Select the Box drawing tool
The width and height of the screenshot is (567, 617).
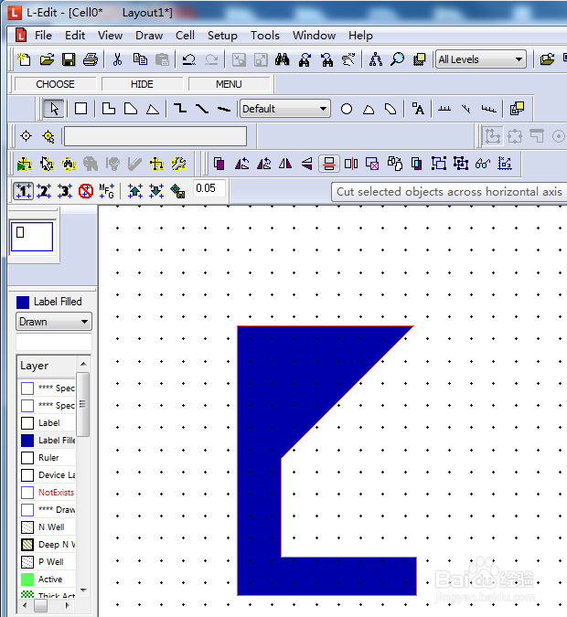tap(80, 109)
